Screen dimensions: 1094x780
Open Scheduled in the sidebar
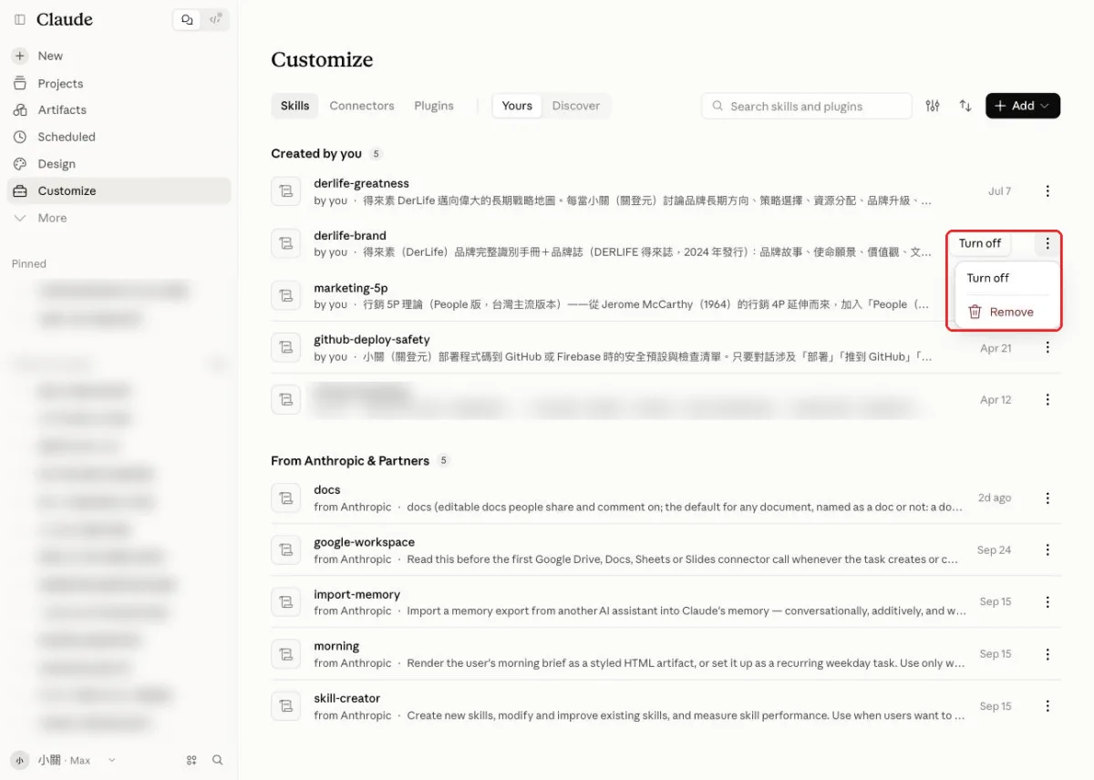click(x=119, y=137)
